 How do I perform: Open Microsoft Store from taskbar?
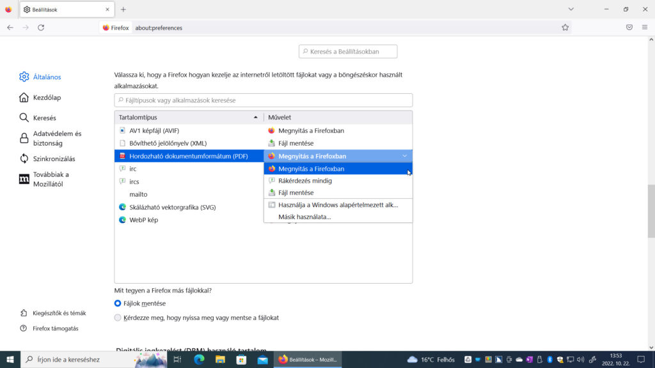241,359
